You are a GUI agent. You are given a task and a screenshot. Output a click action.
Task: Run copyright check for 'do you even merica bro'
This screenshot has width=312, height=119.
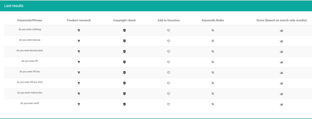(124, 94)
